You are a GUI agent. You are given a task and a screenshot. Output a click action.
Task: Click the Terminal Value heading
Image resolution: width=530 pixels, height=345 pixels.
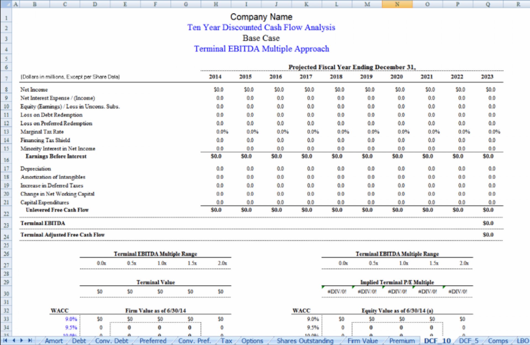click(x=155, y=282)
